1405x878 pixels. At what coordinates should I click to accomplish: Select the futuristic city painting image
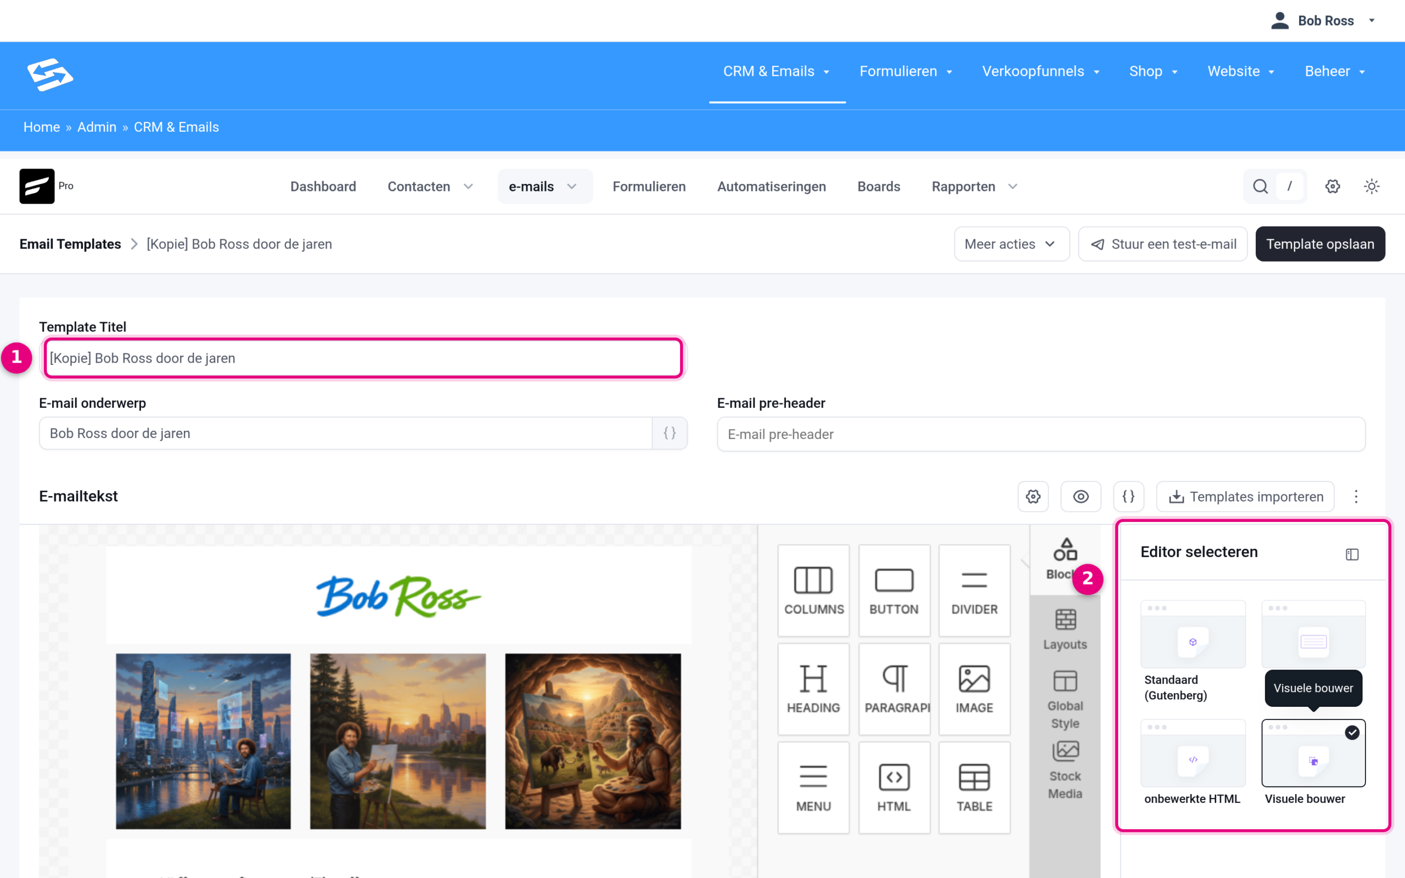coord(203,741)
